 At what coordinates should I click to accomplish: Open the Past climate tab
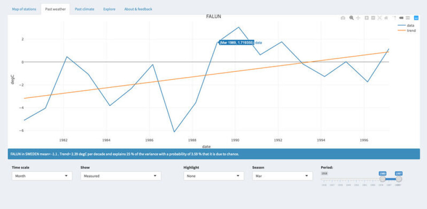pos(85,9)
